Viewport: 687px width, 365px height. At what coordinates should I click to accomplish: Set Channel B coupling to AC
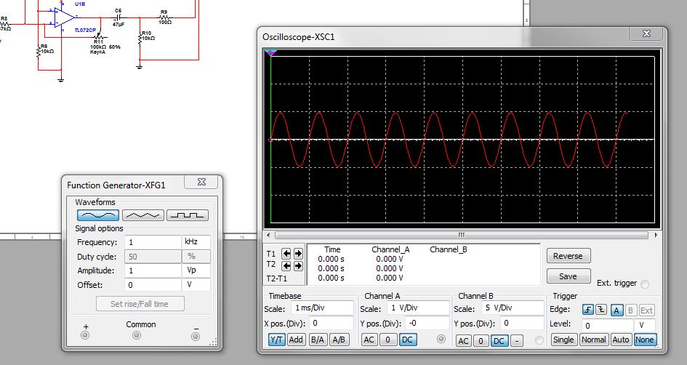point(464,341)
